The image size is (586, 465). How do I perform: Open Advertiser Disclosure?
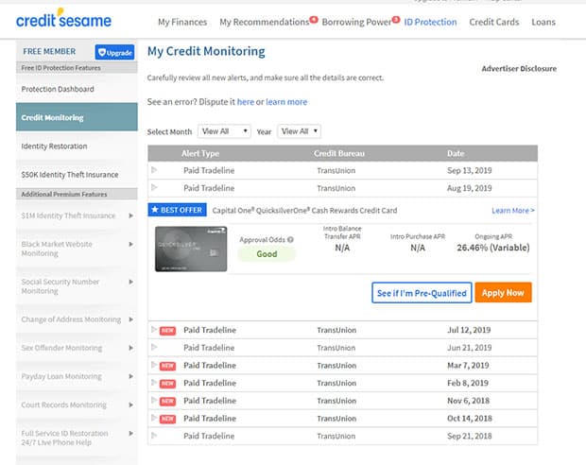pyautogui.click(x=519, y=68)
